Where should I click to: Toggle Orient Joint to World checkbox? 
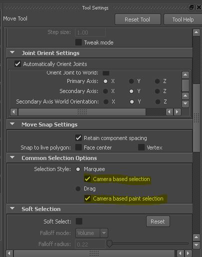(x=106, y=73)
